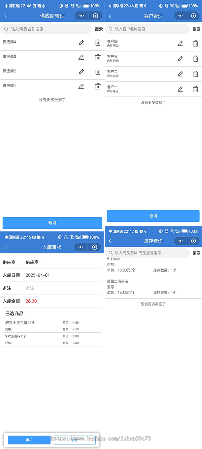Edit 供应商3 with the pencil icon
The height and width of the screenshot is (449, 202).
coord(81,57)
